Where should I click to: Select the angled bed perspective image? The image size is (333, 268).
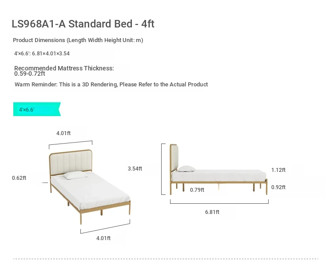pyautogui.click(x=90, y=186)
